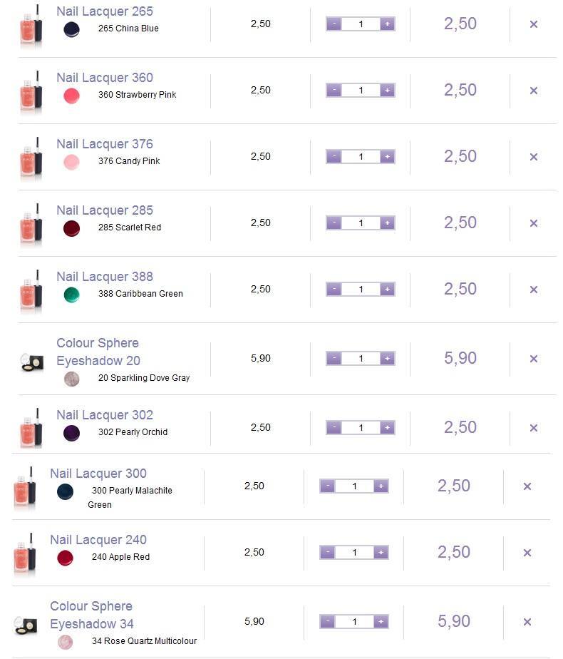Focus quantity field for Nail Lacquer 240
This screenshot has height=659, width=563.
click(x=354, y=553)
